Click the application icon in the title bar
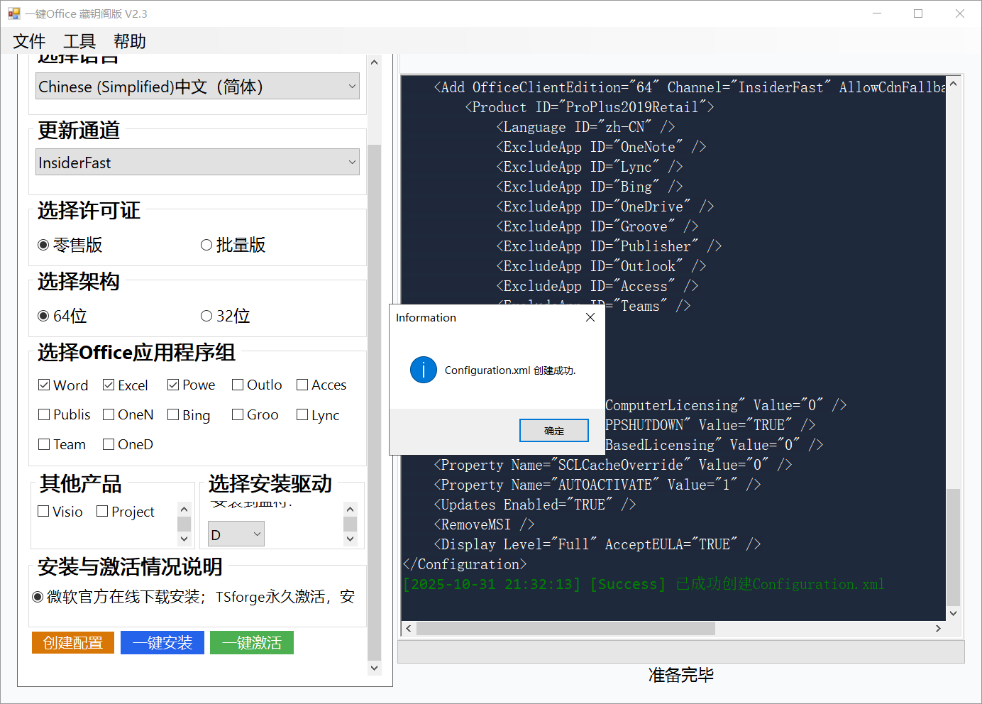Image resolution: width=982 pixels, height=704 pixels. 14,13
